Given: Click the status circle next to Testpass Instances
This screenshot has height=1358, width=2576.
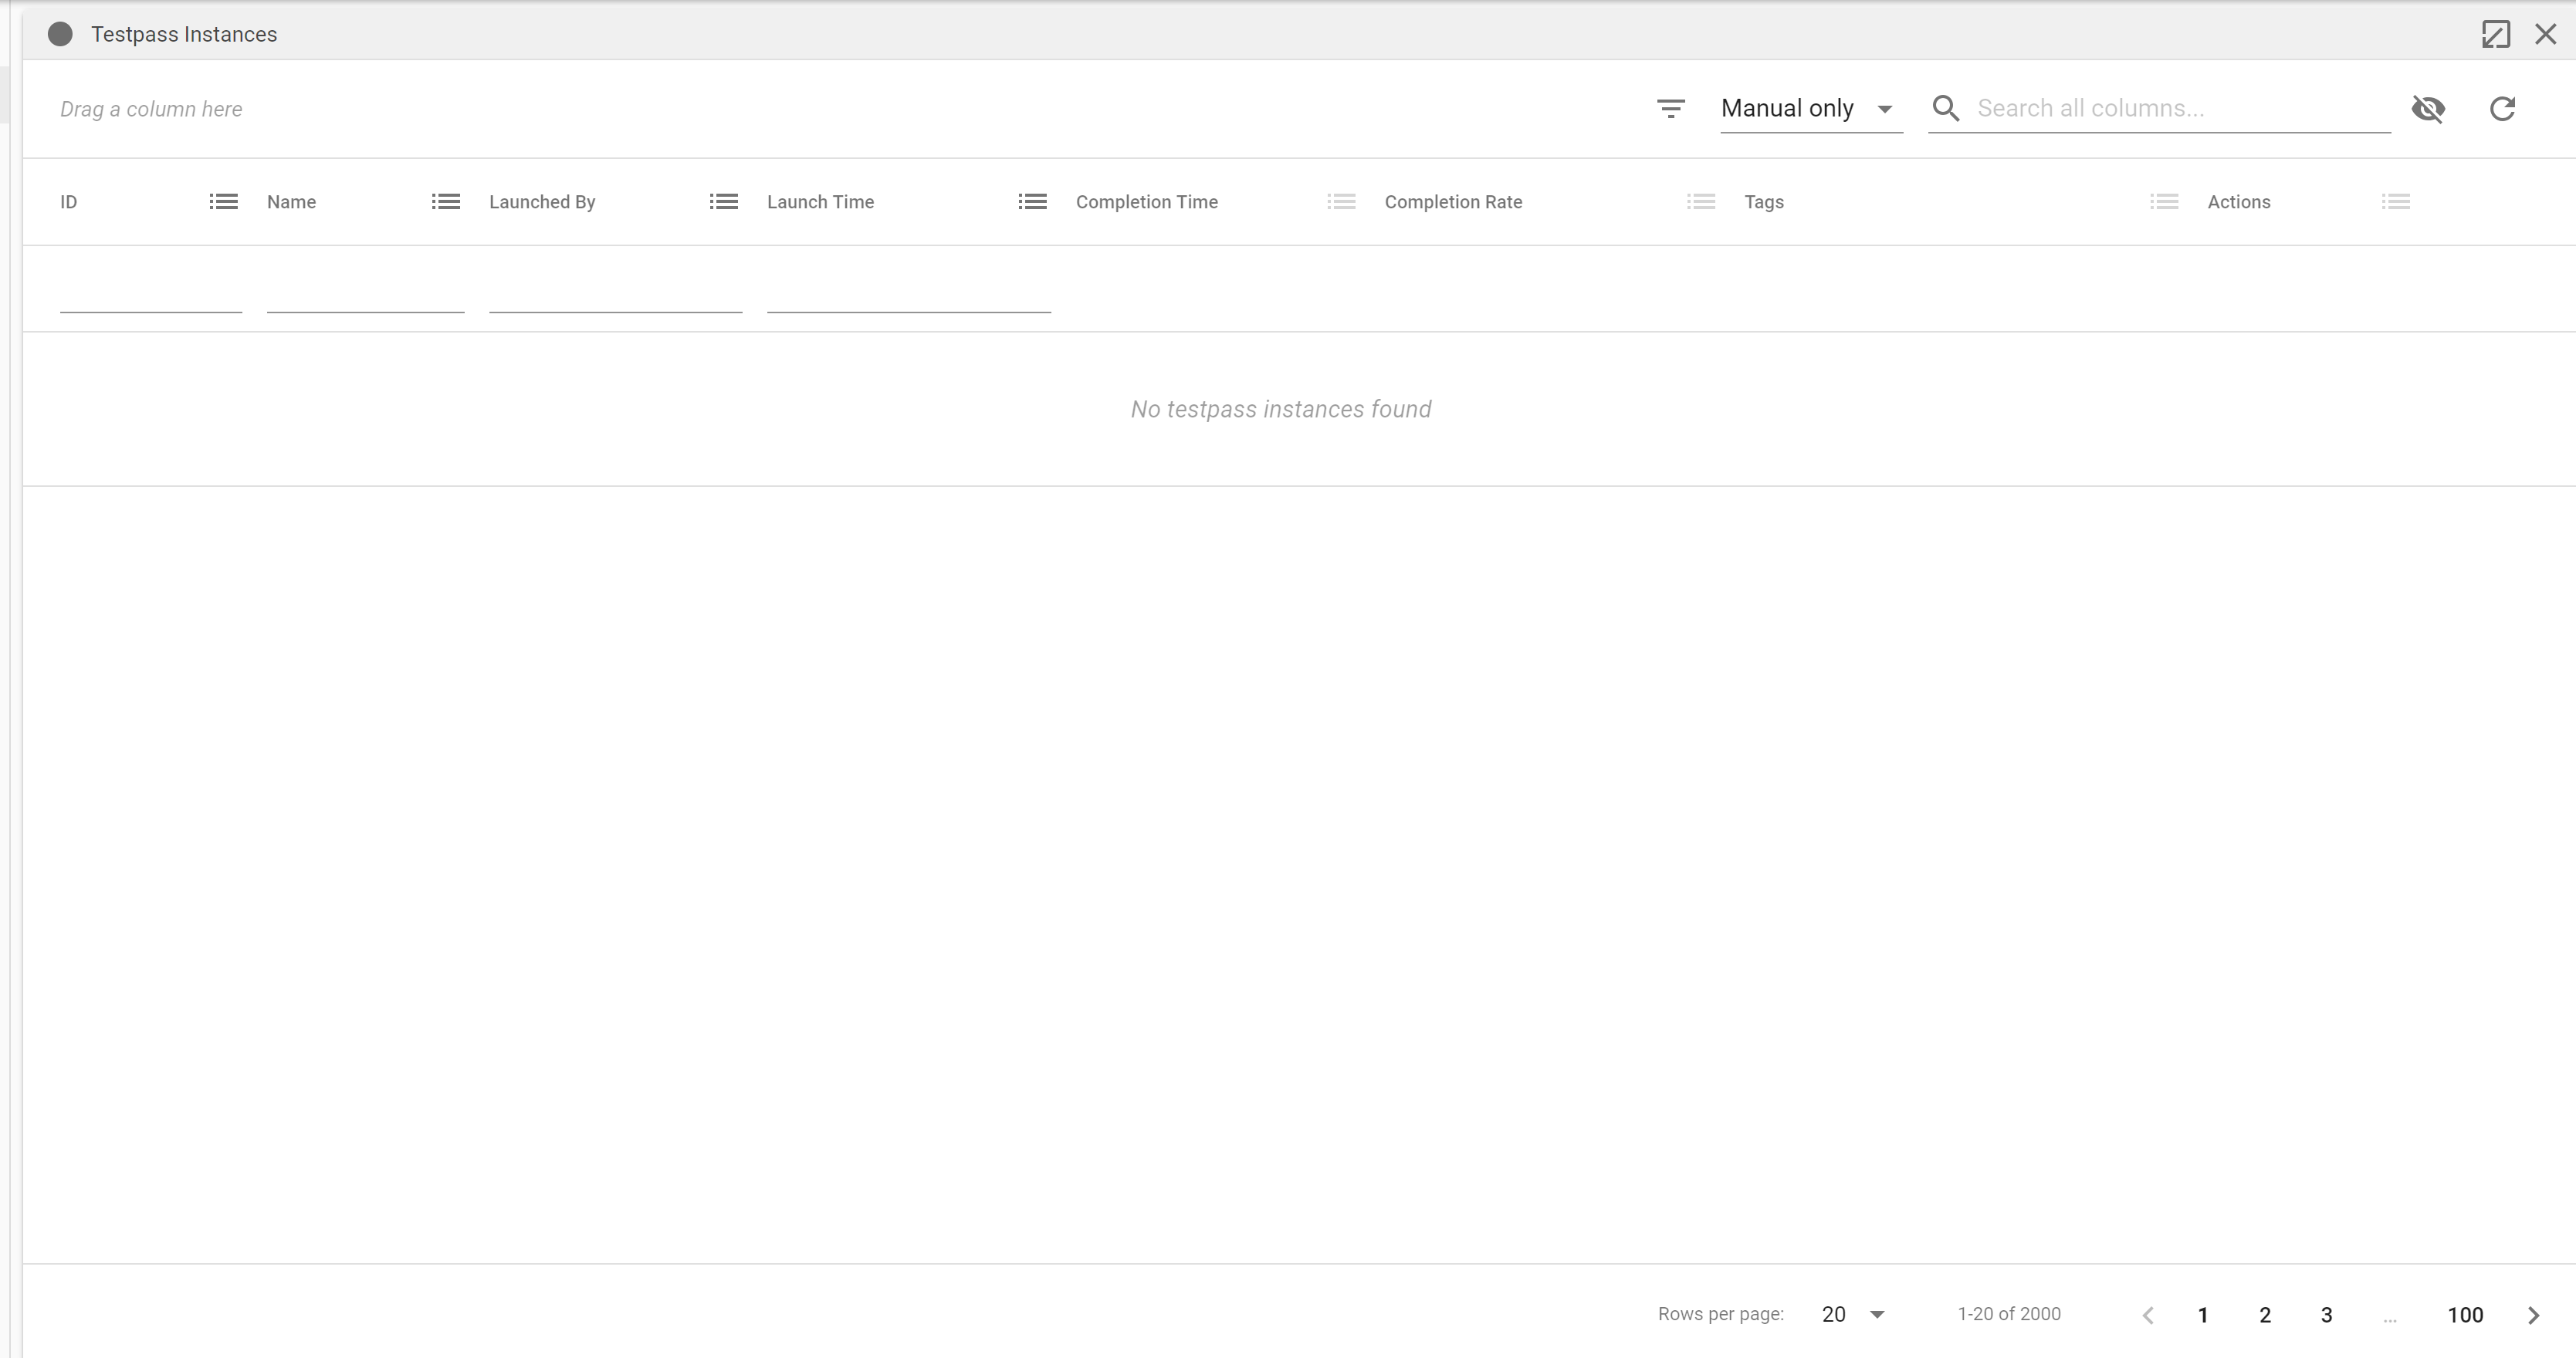Looking at the screenshot, I should (60, 33).
